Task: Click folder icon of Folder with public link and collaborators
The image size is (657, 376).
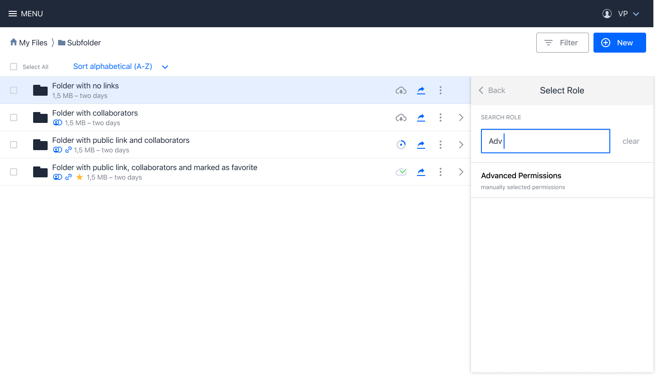Action: coord(40,145)
